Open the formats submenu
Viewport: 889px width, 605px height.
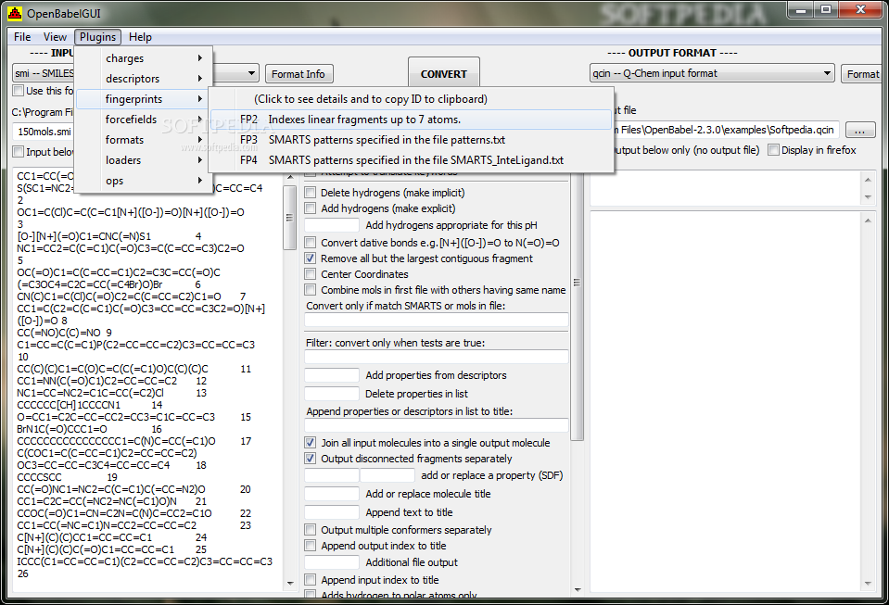[144, 140]
